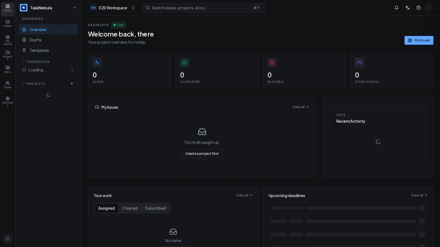Click the My Issues panel inbox icon
440x247 pixels.
pyautogui.click(x=97, y=107)
